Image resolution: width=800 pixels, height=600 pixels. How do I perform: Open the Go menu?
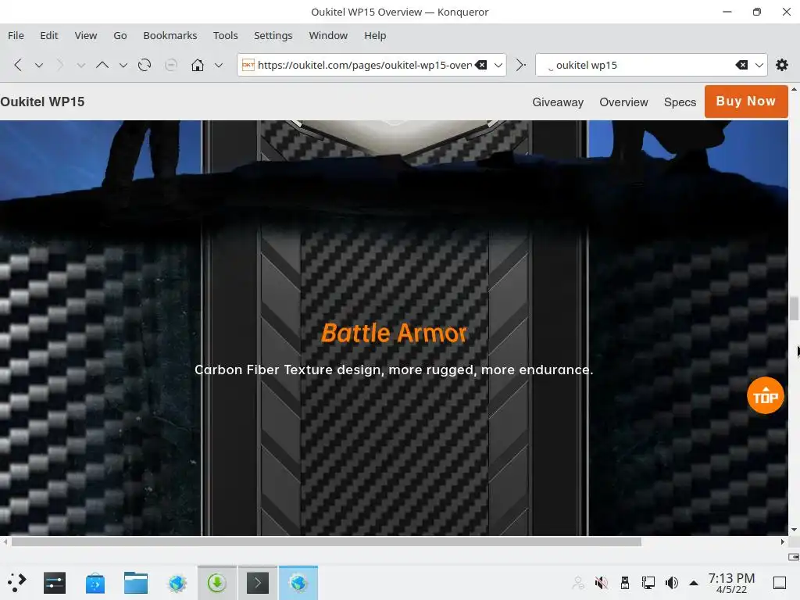[120, 35]
